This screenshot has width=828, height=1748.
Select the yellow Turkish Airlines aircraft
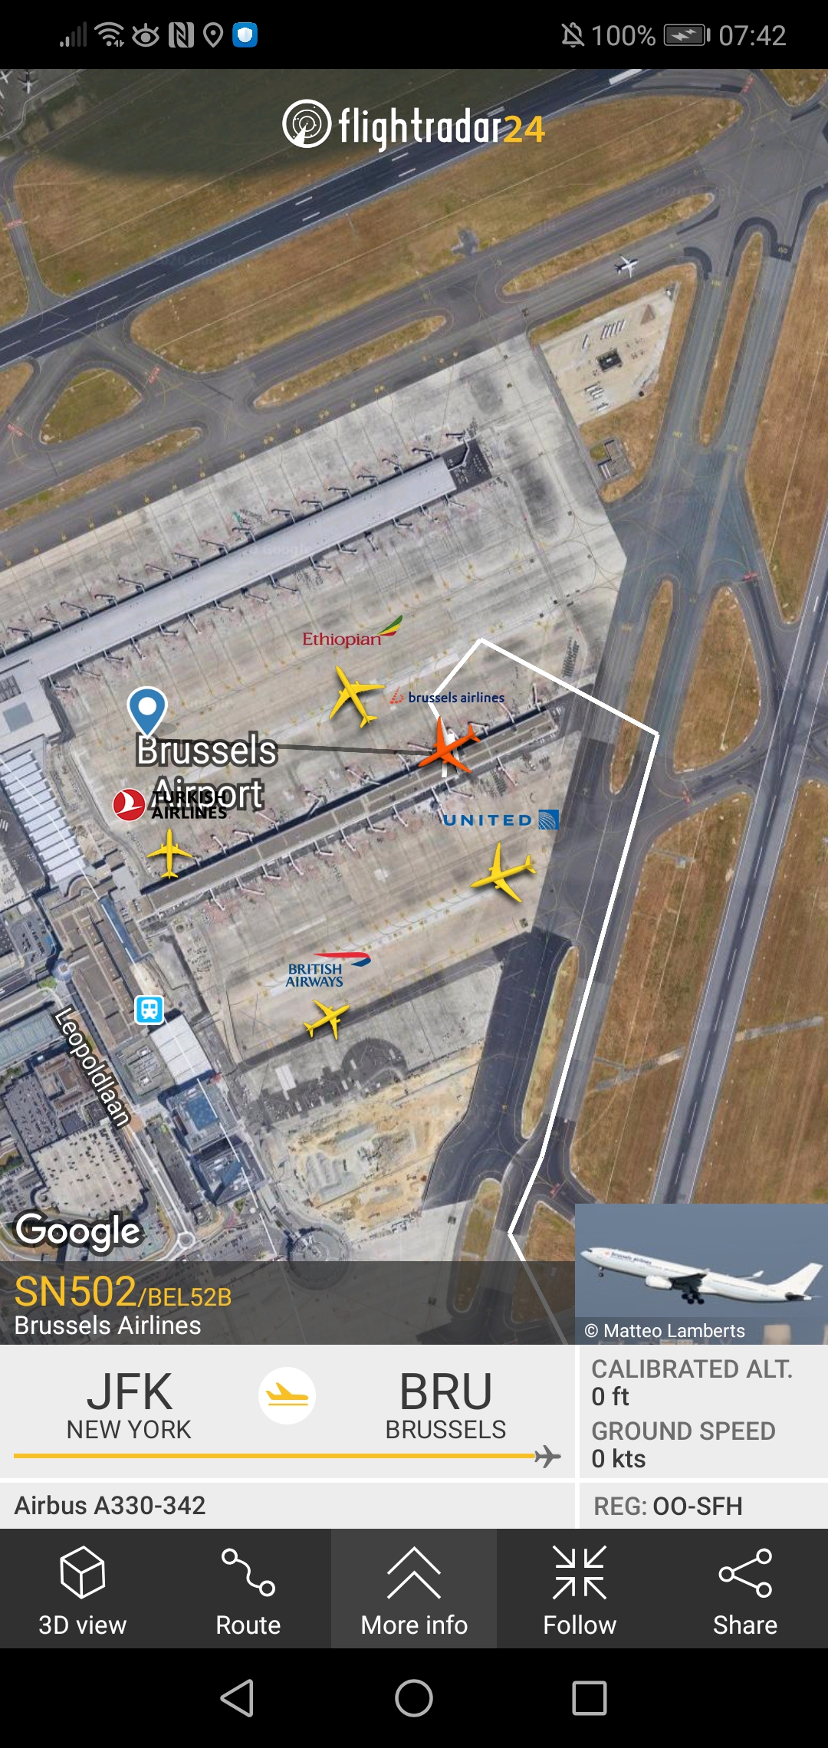pyautogui.click(x=169, y=853)
